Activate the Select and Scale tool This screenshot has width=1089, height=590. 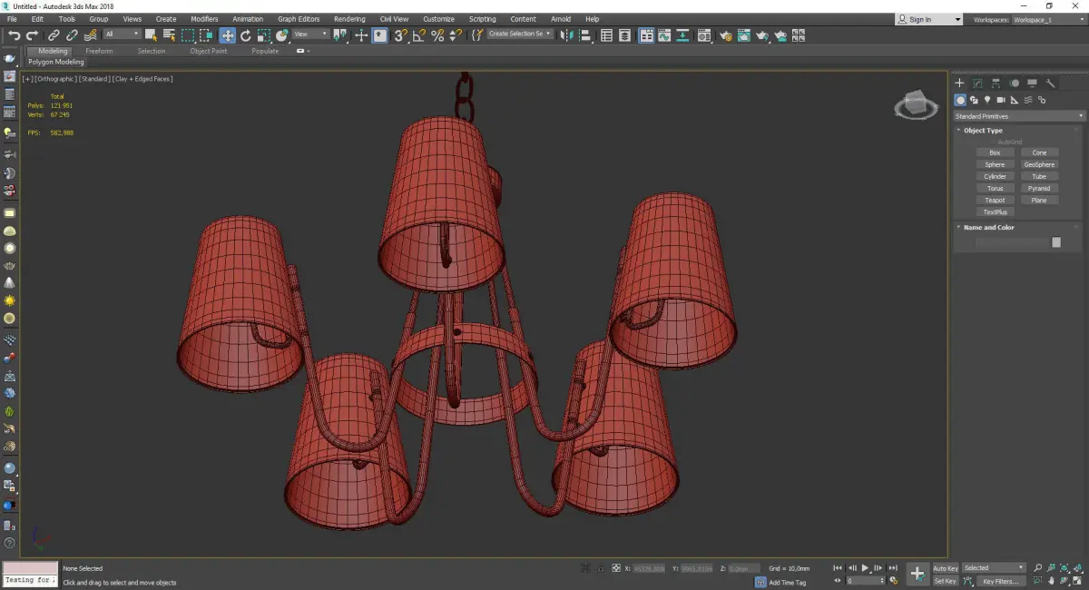tap(263, 35)
